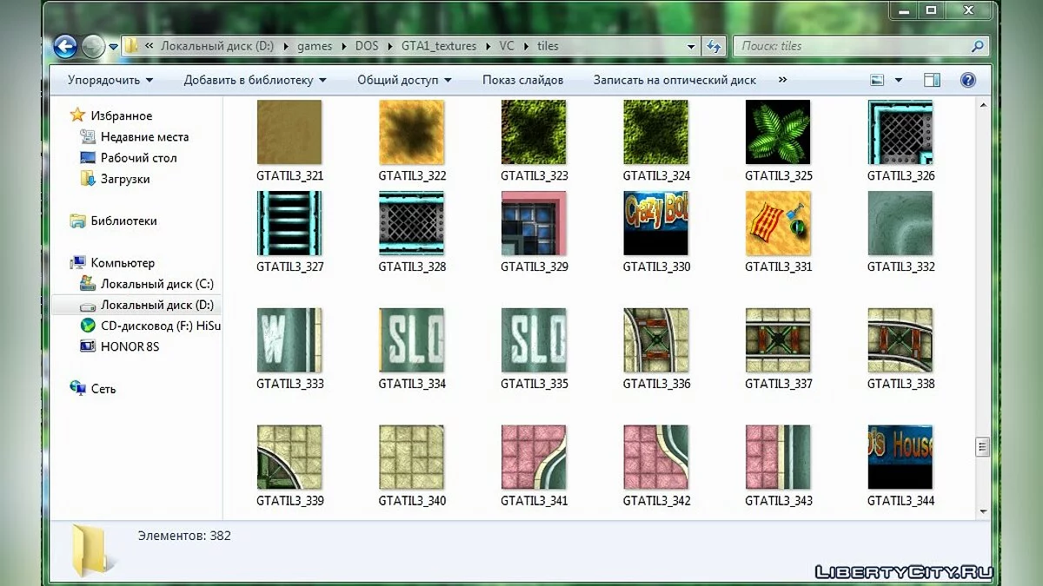This screenshot has height=586, width=1043.
Task: Click the vertical scrollbar thumb
Action: click(x=983, y=447)
